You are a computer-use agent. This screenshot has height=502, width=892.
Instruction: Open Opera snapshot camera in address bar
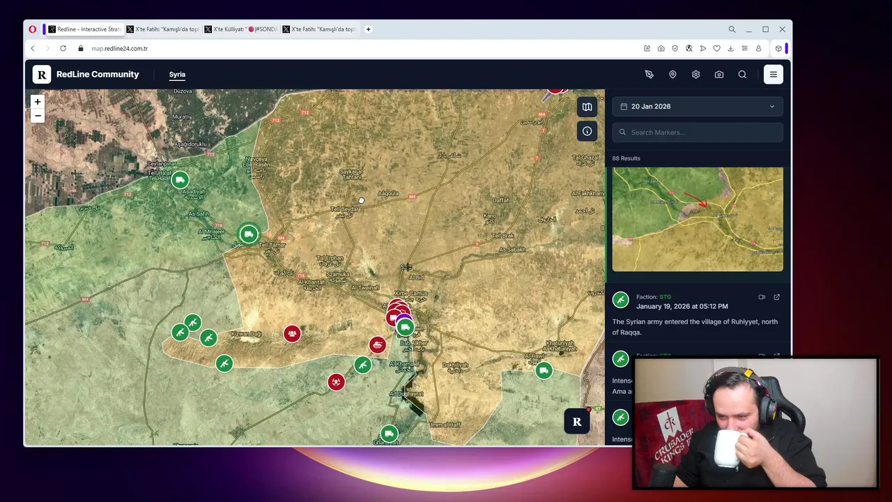[661, 49]
